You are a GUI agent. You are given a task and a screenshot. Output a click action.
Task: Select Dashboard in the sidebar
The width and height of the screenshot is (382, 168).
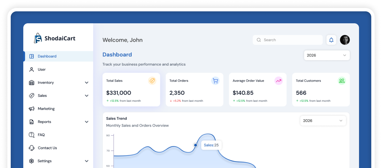coord(58,56)
